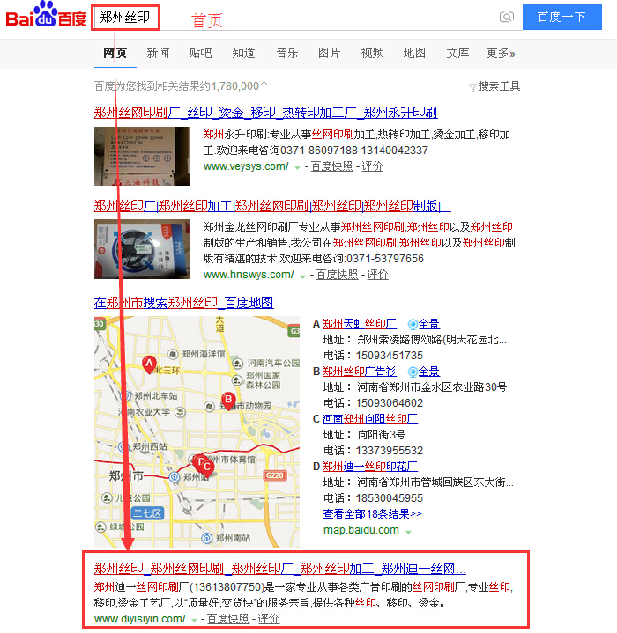Viewport: 617px width, 633px height.
Task: Expand dropdown arrow next to www.diyisiyin.com
Action: point(194,620)
